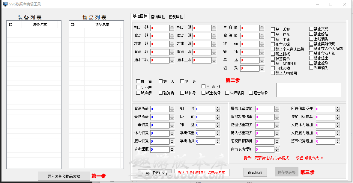The height and width of the screenshot is (183, 353).
Task: Click the 魔法值 input field
Action: click(x=250, y=36)
